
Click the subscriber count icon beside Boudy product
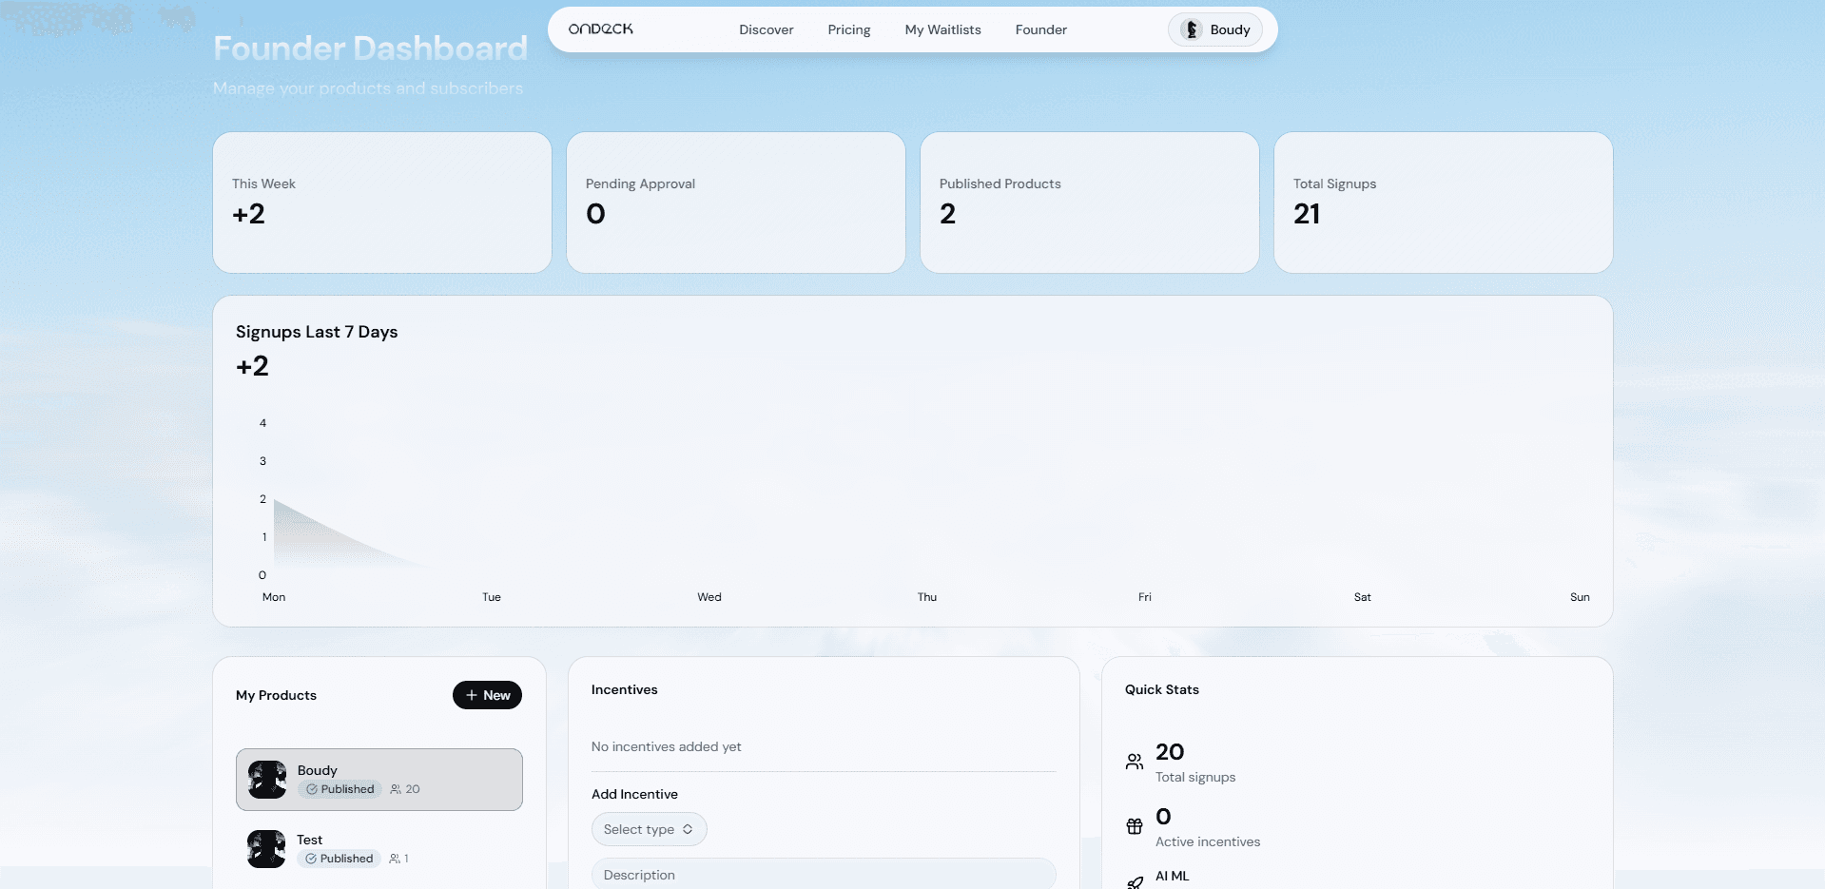[x=398, y=788]
